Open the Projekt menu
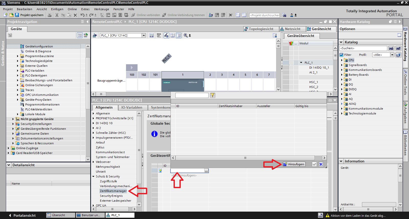 coord(8,9)
